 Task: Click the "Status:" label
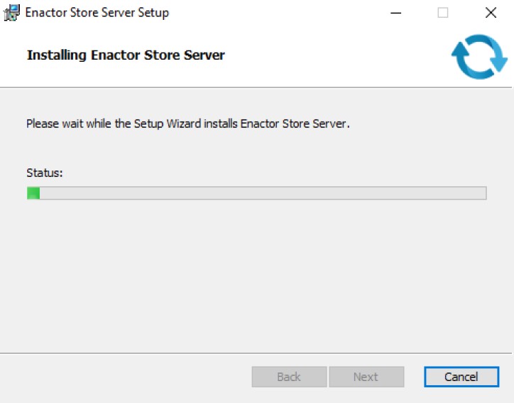pyautogui.click(x=45, y=173)
